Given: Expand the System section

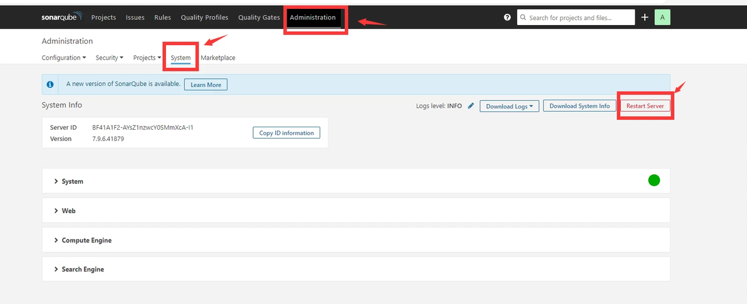Looking at the screenshot, I should (356, 181).
